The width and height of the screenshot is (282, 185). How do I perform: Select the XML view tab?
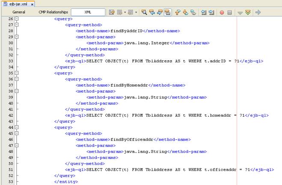pyautogui.click(x=88, y=12)
